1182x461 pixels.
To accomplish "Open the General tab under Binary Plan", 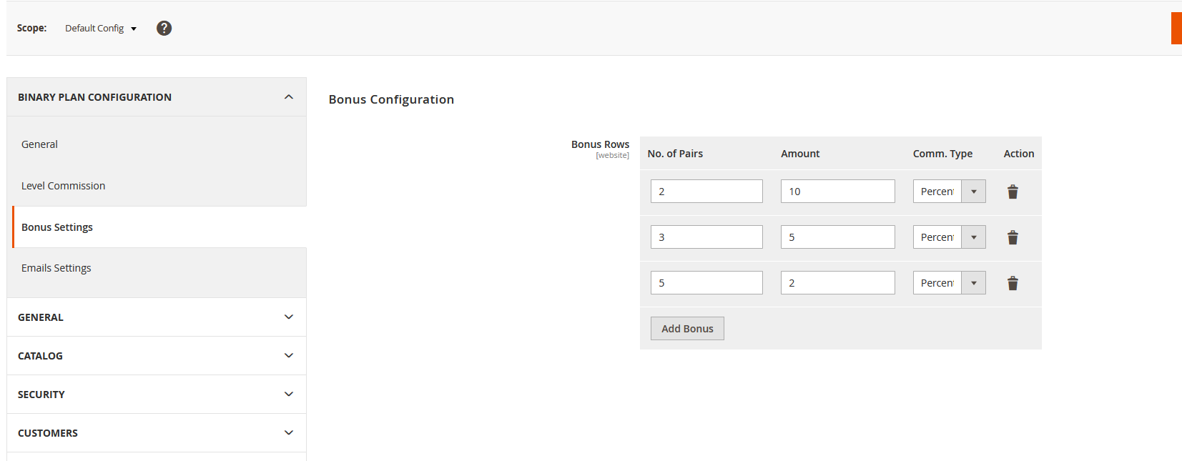I will pos(39,144).
